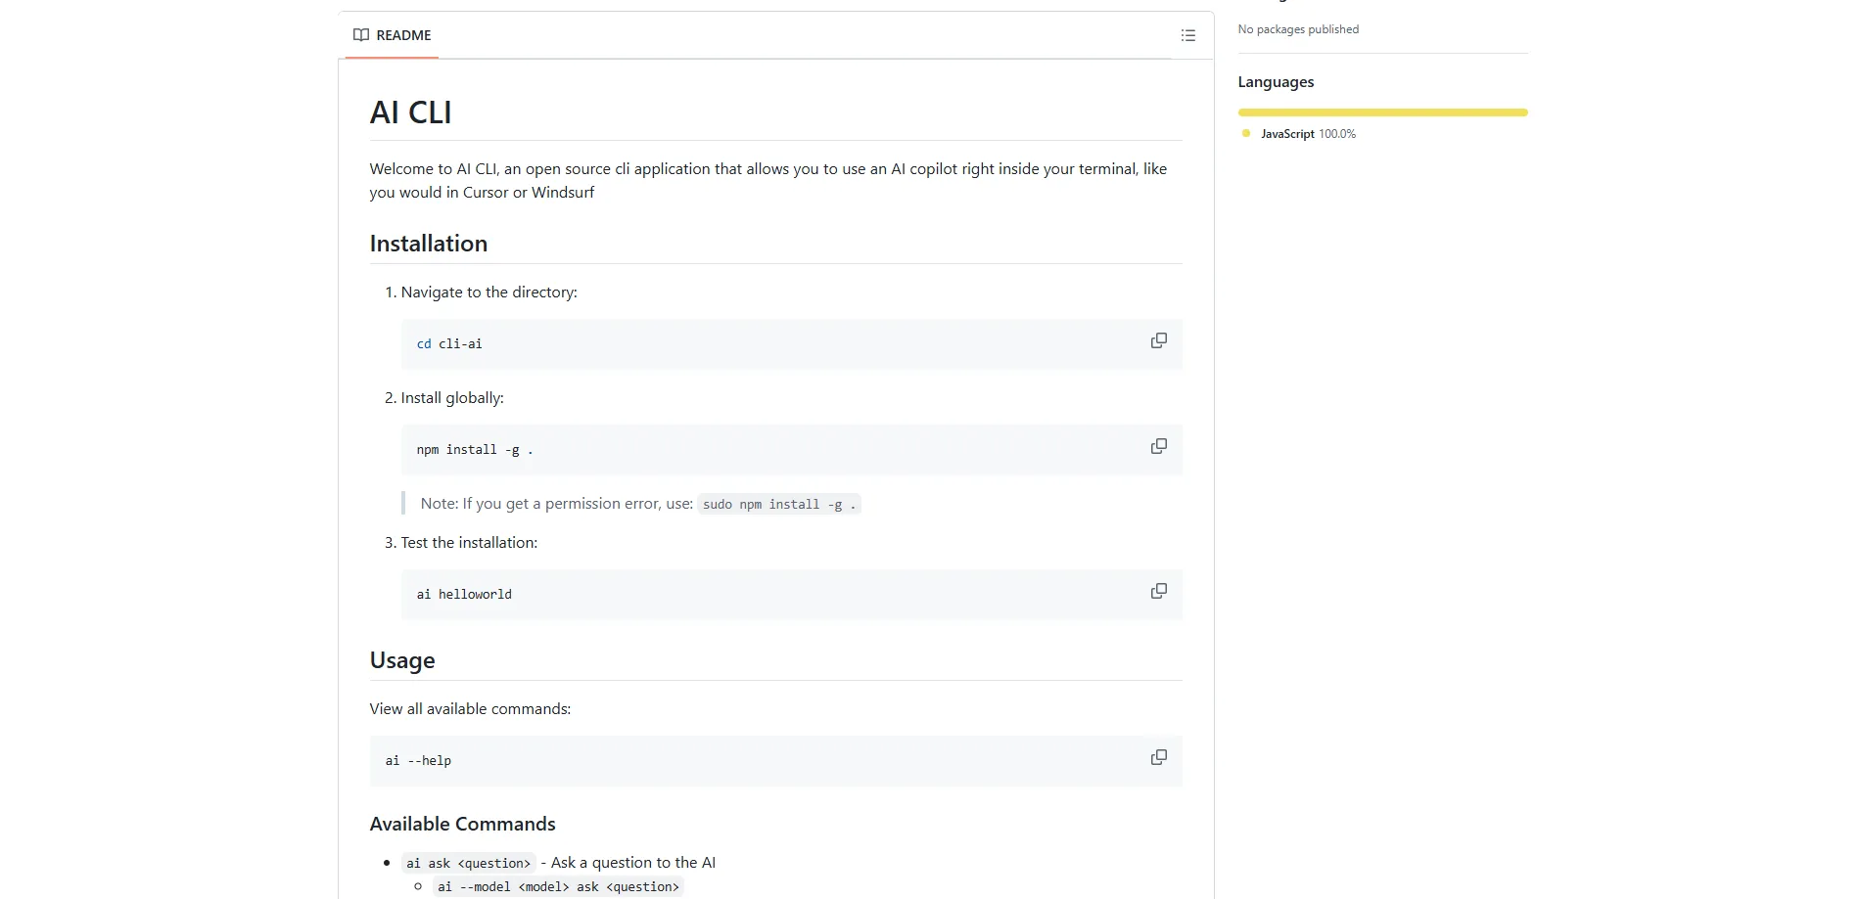Screen dimensions: 1861x899
Task: Copy the 'ai --help' command
Action: point(1158,757)
